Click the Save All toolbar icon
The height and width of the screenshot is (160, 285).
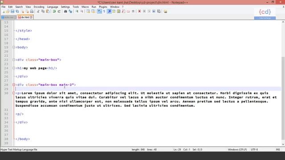coord(17,12)
